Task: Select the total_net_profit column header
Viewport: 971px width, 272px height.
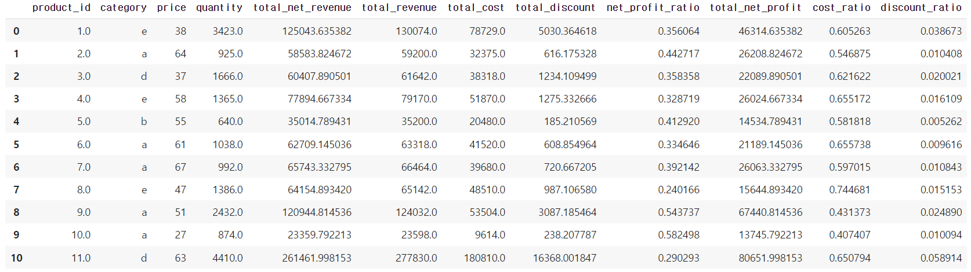Action: coord(756,8)
